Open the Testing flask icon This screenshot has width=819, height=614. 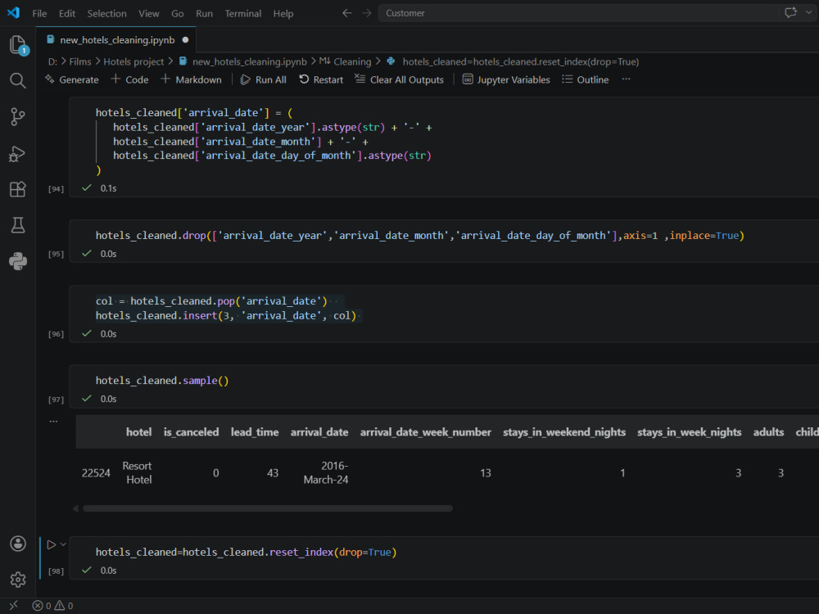pos(18,225)
